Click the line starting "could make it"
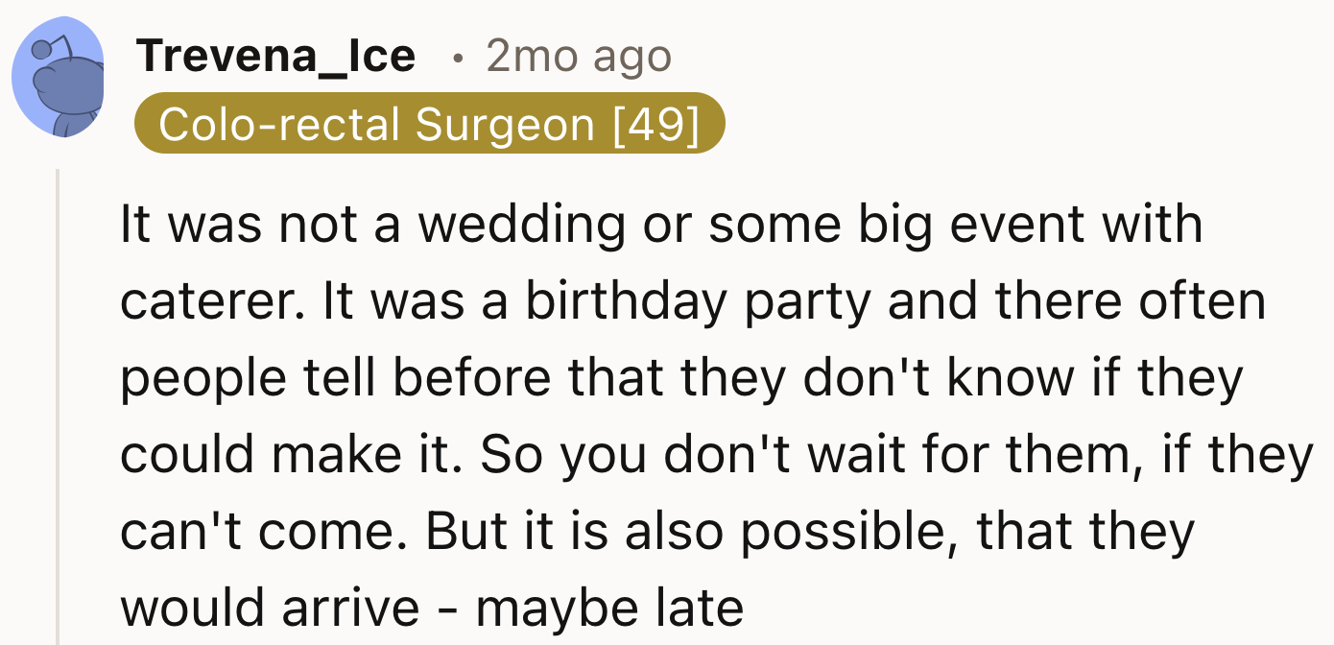Screen dimensions: 1334x645 tap(715, 455)
